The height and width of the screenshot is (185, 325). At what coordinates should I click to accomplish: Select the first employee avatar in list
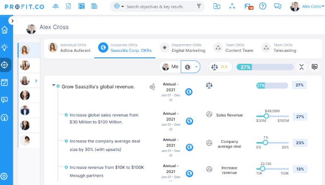tap(25, 50)
